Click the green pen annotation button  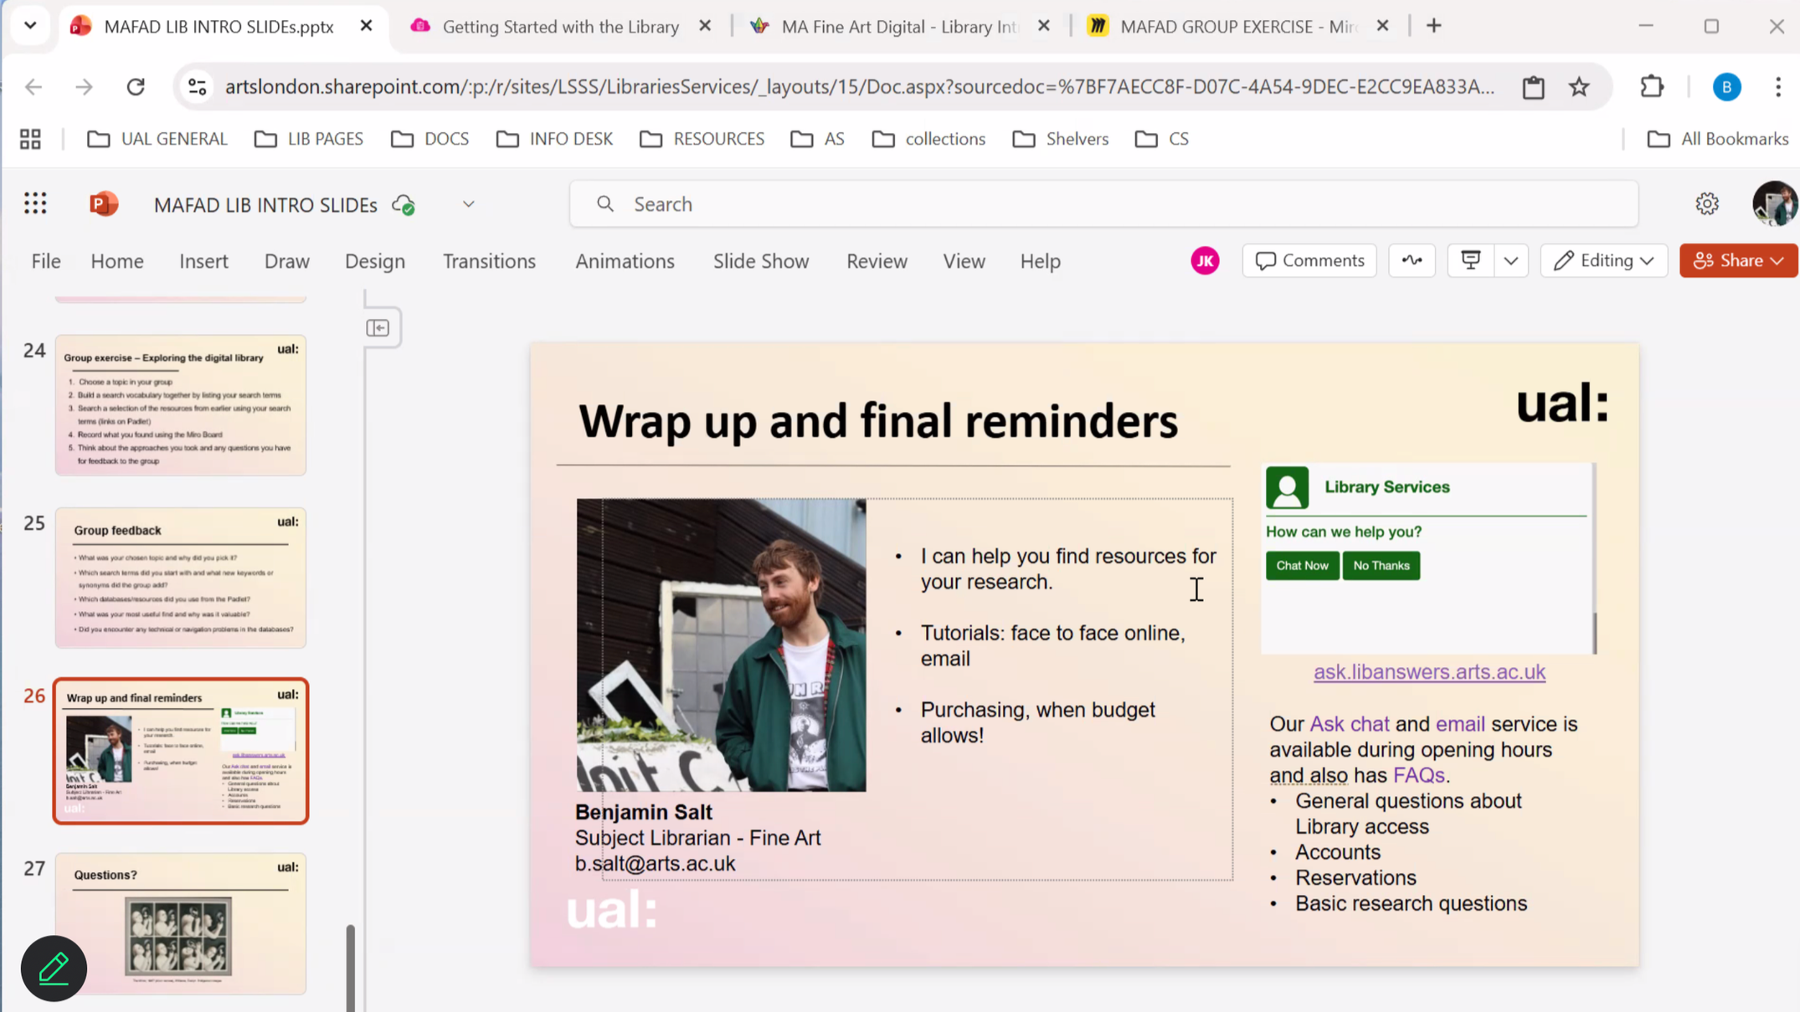(54, 968)
